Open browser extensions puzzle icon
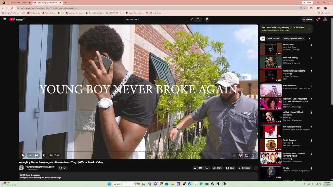Screen dimensions: 333x187 pyautogui.click(x=311, y=8)
